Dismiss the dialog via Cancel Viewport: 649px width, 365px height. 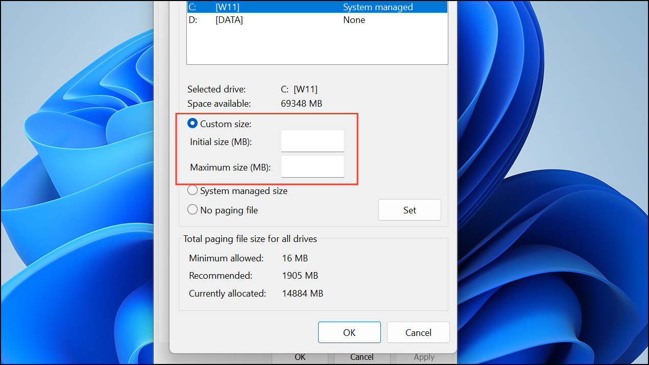tap(418, 332)
